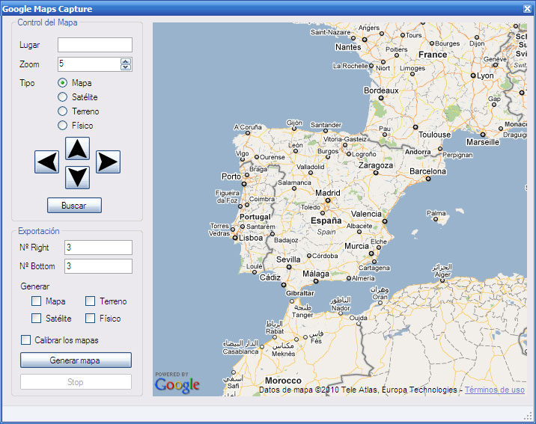Click the Generar mapa button

point(76,360)
